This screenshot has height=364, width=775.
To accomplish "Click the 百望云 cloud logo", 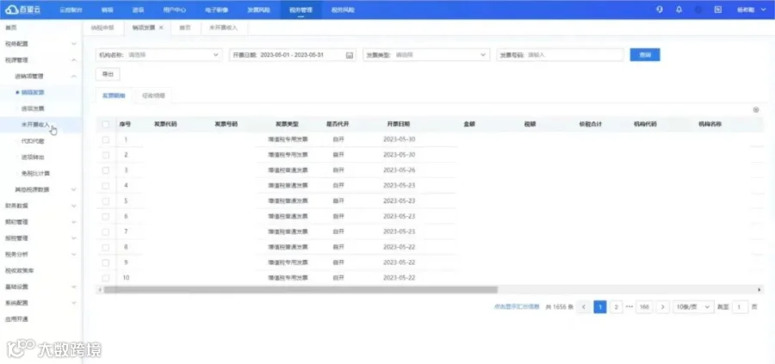I will pos(22,9).
